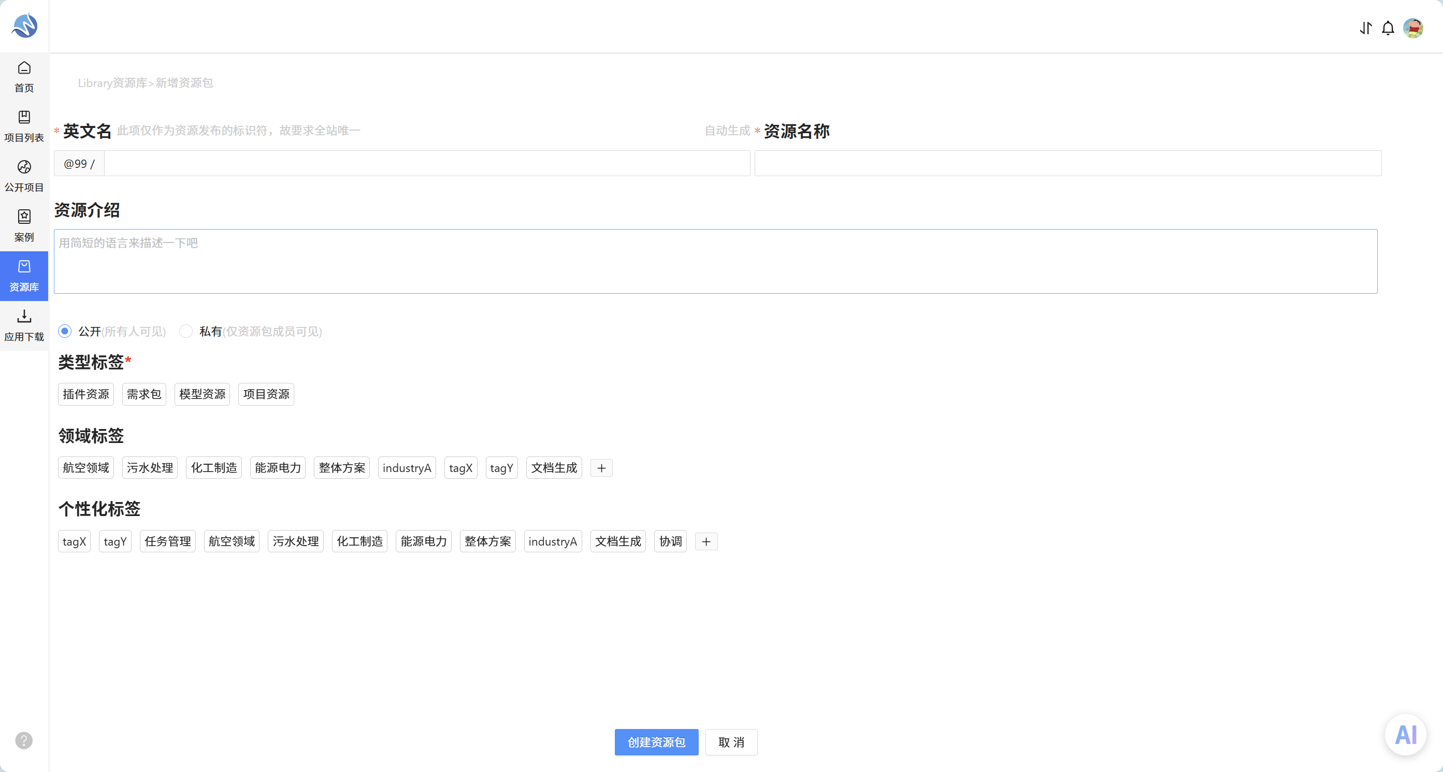The height and width of the screenshot is (772, 1443).
Task: Focus the 资源名称 input field
Action: (x=1067, y=164)
